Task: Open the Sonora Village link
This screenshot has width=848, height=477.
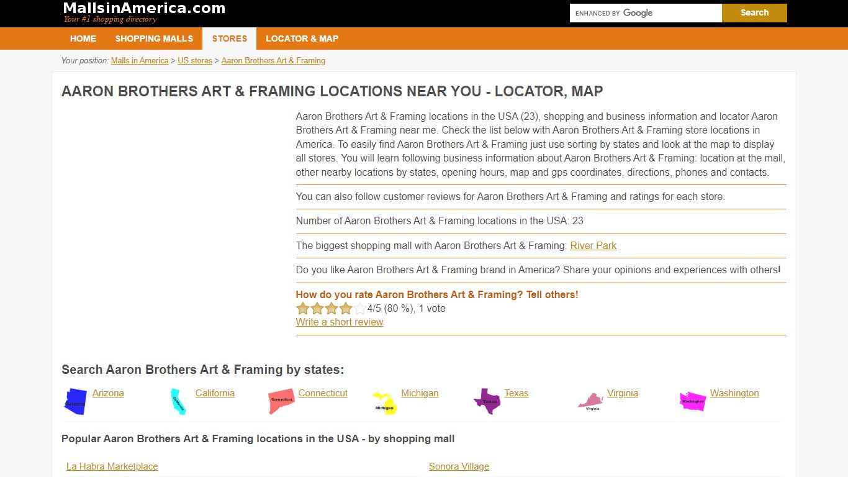Action: [459, 466]
